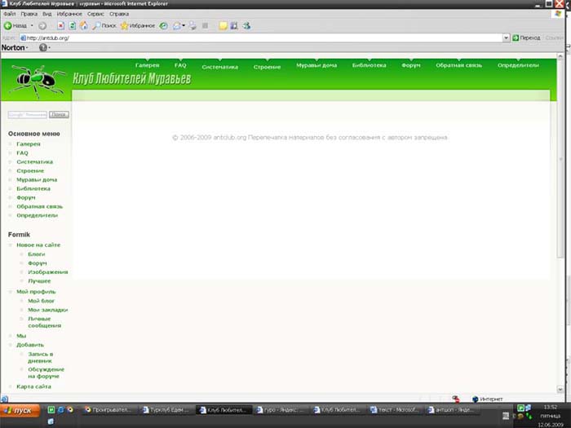Click the Forward arrow icon in toolbar
571x428 pixels.
tap(42, 26)
